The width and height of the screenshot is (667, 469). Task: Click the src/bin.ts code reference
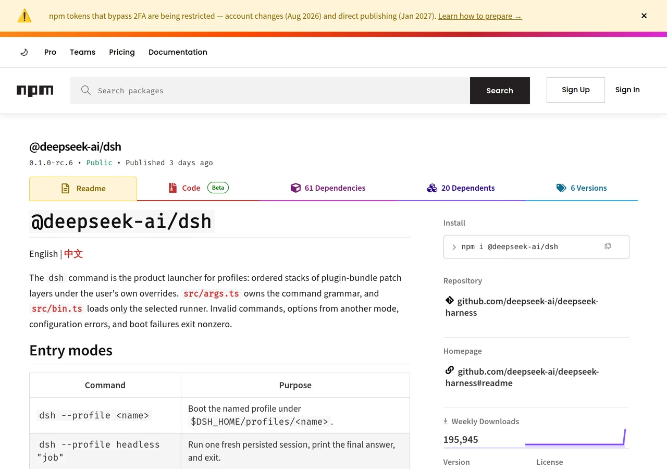[x=57, y=308]
